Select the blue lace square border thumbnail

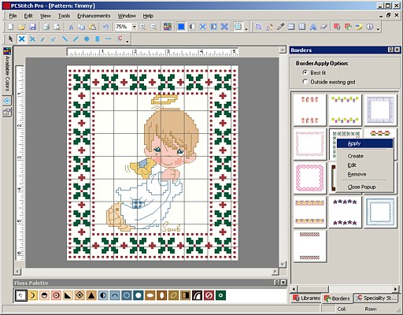coord(380,212)
